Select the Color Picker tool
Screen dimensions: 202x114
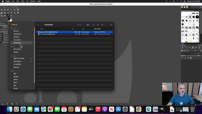click(8, 16)
